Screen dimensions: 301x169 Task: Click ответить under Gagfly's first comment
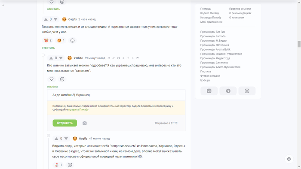48,48
